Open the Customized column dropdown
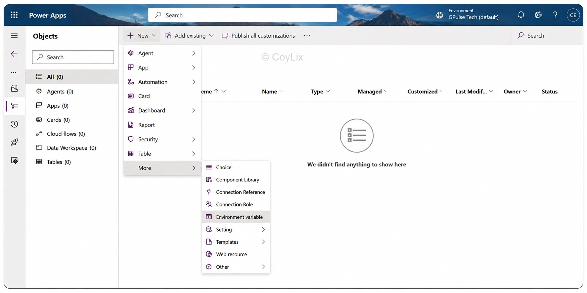Screen dimensions: 587x293 tap(440, 92)
